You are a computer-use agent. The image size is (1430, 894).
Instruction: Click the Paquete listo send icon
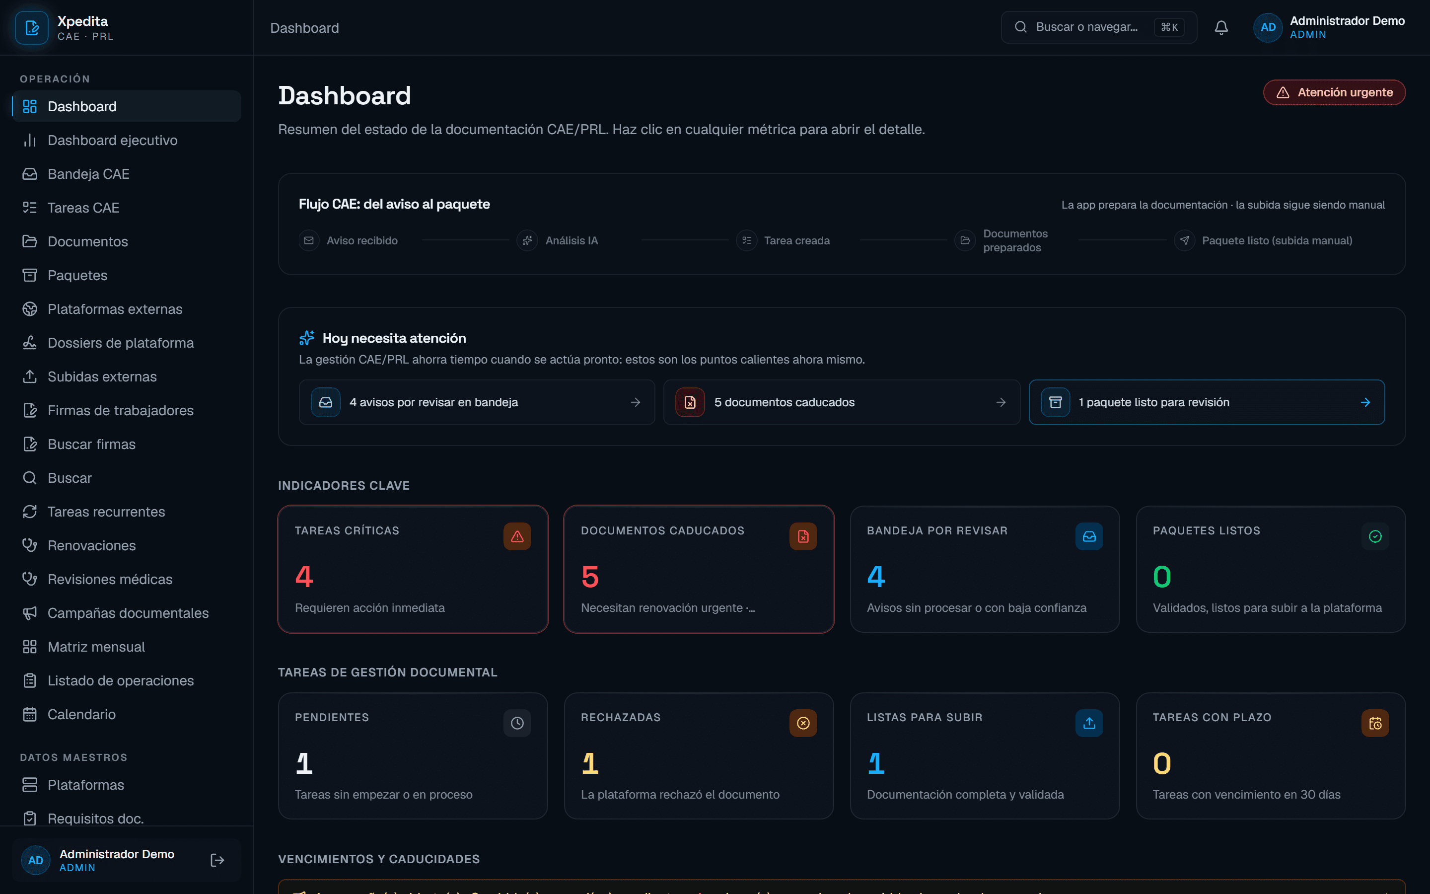[x=1184, y=241]
